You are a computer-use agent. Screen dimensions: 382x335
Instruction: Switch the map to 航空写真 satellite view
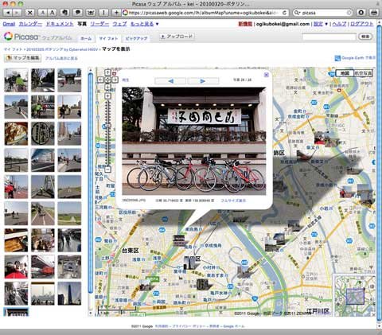pyautogui.click(x=363, y=73)
